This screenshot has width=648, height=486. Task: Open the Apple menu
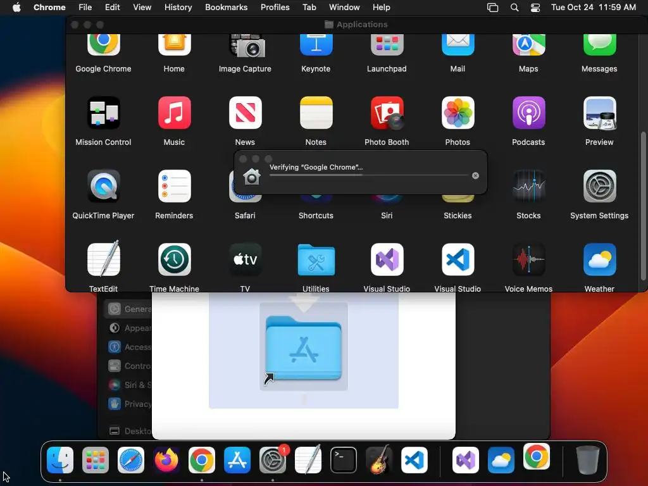click(x=16, y=7)
